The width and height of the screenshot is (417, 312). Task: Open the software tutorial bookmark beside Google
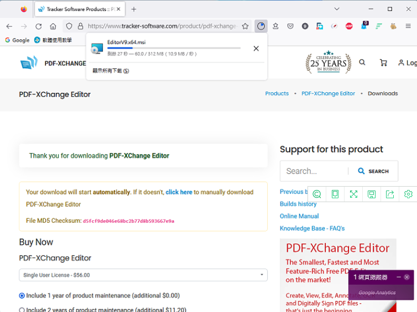point(53,40)
